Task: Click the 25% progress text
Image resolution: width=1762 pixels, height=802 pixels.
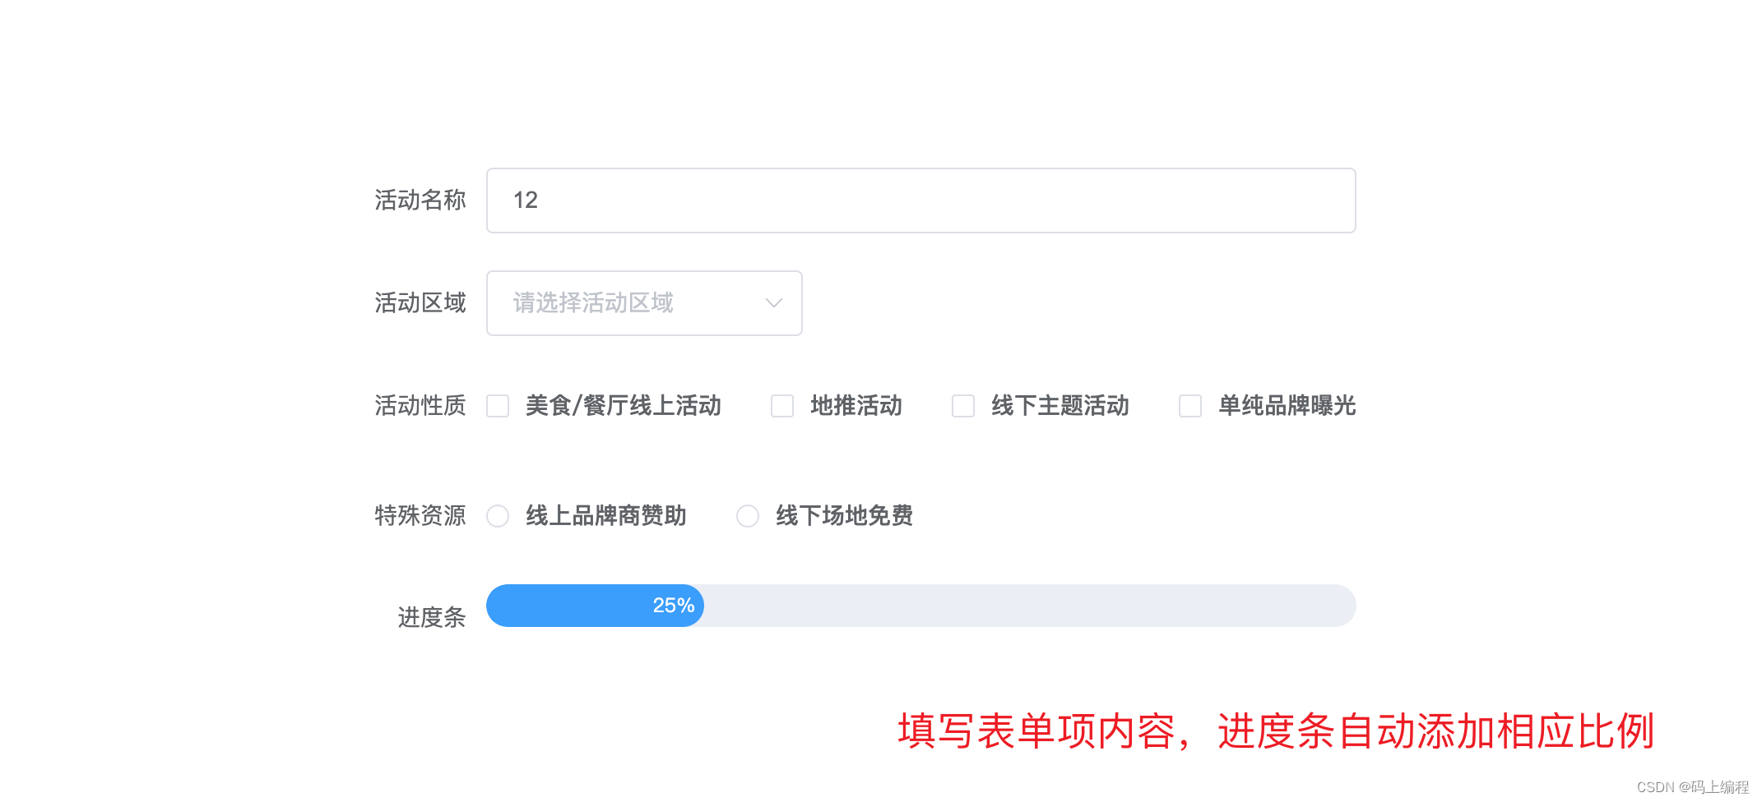Action: 674,606
